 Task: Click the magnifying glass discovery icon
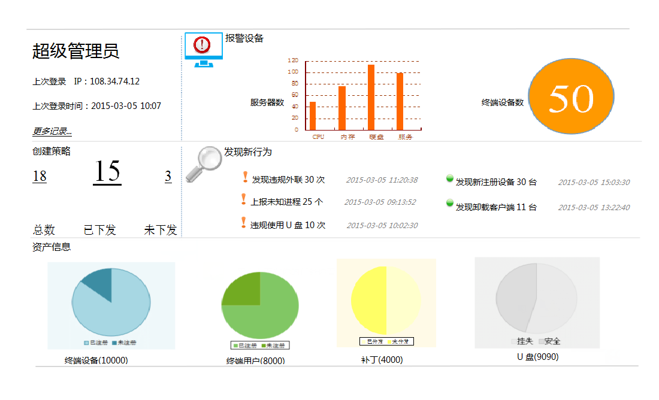(x=202, y=163)
